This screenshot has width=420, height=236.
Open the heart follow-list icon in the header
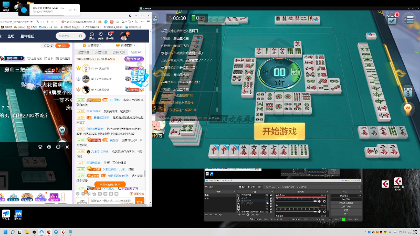(x=101, y=36)
